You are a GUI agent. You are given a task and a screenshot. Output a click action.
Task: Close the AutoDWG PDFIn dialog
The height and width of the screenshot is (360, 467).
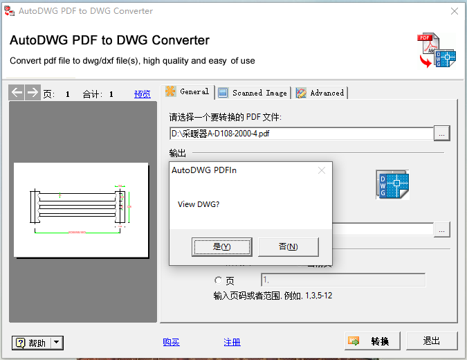(322, 170)
